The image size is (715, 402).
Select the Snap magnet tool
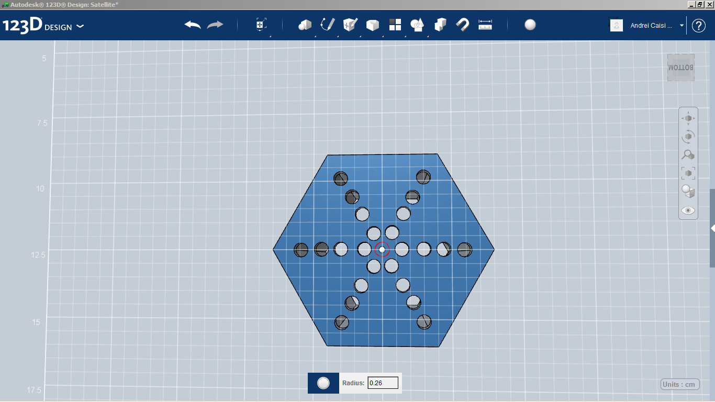[463, 25]
